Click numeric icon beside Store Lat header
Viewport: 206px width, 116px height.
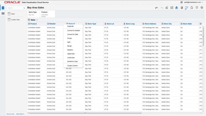(x=105, y=24)
